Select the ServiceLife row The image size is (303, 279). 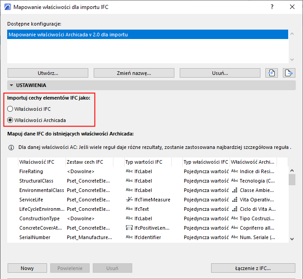point(147,200)
